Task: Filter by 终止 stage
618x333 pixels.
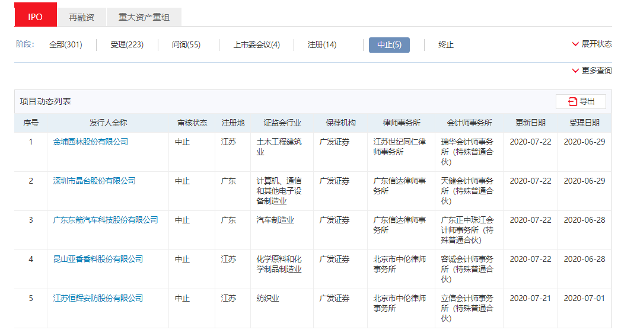Action: pyautogui.click(x=446, y=45)
